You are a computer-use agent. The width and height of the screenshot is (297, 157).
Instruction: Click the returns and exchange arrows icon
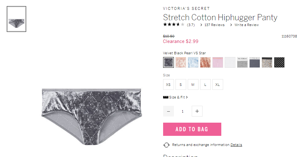pos(166,145)
